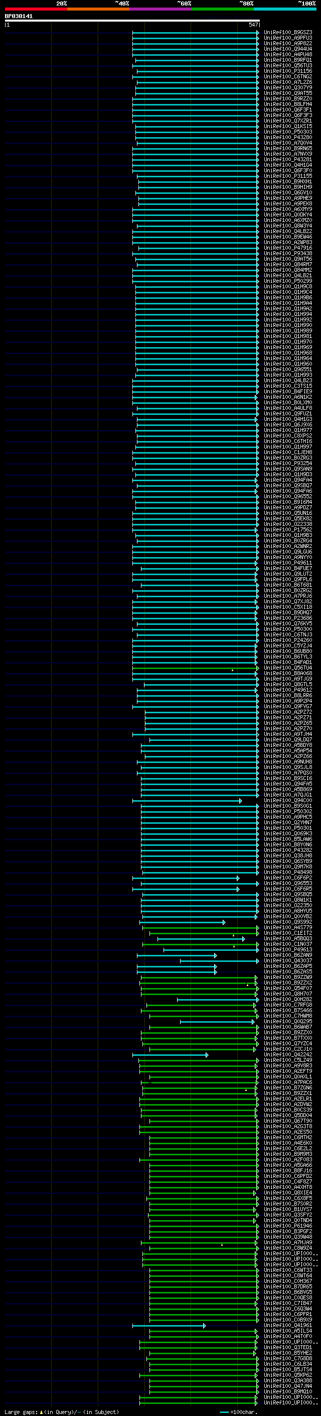Click the UniRef100_Q8GTL5 label
321x1416 pixels.
[288, 684]
